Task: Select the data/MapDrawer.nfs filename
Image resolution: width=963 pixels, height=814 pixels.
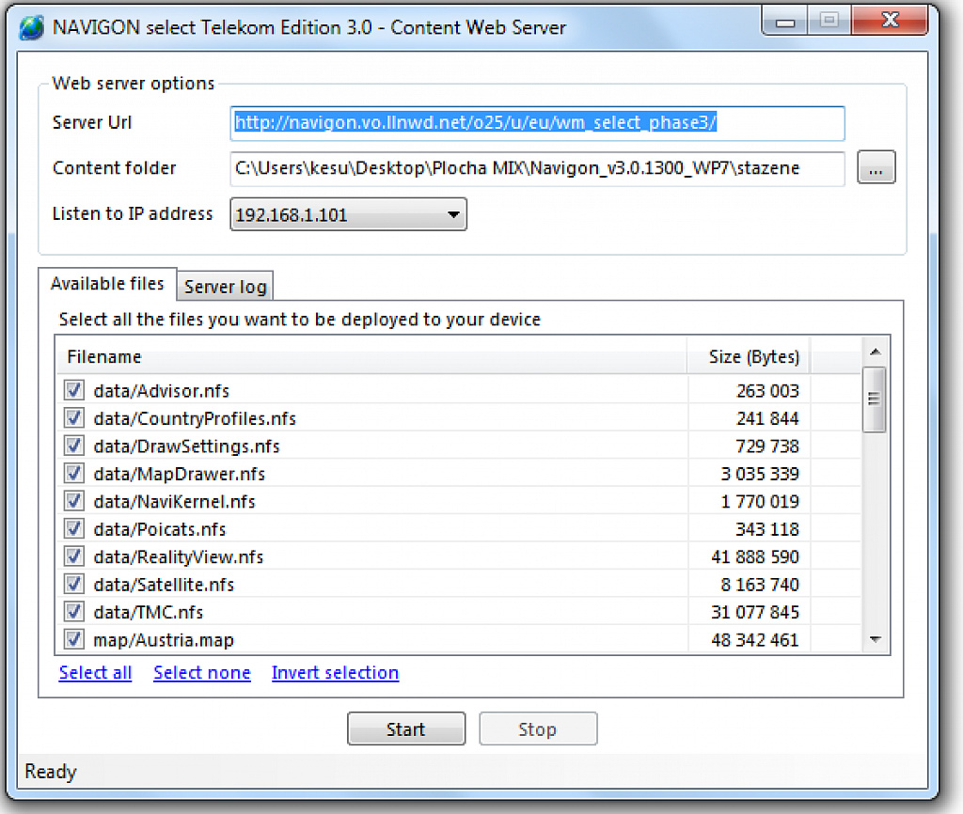Action: tap(179, 474)
